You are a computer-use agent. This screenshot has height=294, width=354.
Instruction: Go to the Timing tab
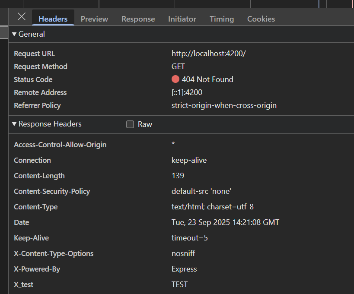click(x=222, y=19)
